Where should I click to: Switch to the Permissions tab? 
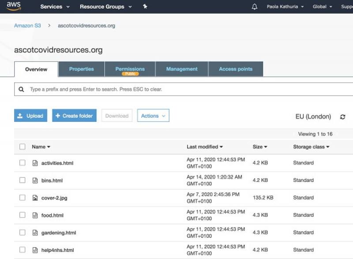coord(130,69)
